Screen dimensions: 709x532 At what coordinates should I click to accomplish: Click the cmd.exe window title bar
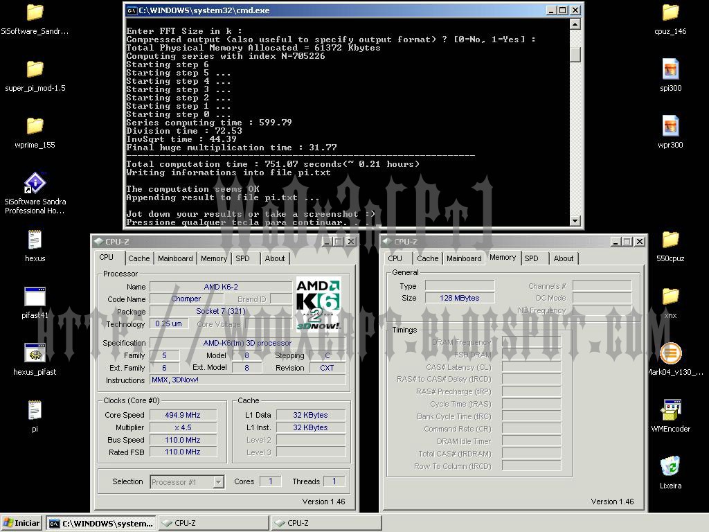pyautogui.click(x=353, y=10)
